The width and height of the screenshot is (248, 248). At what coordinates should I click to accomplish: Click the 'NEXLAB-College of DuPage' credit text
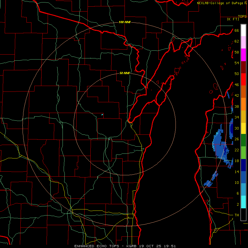[x=220, y=3]
